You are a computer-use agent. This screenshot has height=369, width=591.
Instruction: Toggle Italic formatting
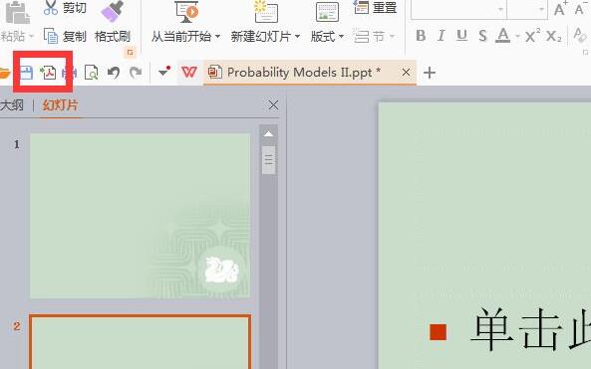coord(441,36)
